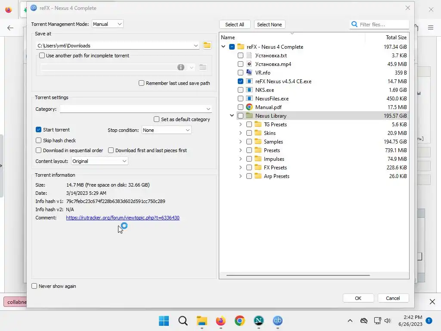Screen dimensions: 441x331
Task: Open Google Chrome from the taskbar
Action: (239, 321)
